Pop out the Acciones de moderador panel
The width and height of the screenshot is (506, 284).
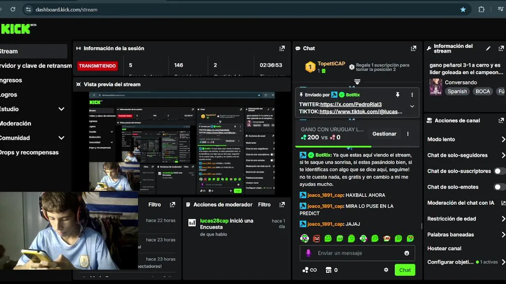point(282,205)
